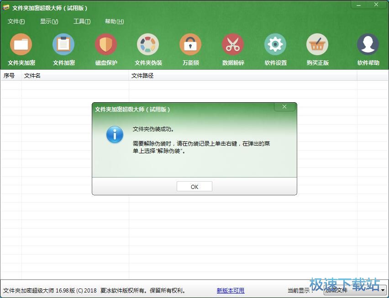Open 购买正版 purchase basket icon
Screen dimensions: 389x298
coord(317,49)
